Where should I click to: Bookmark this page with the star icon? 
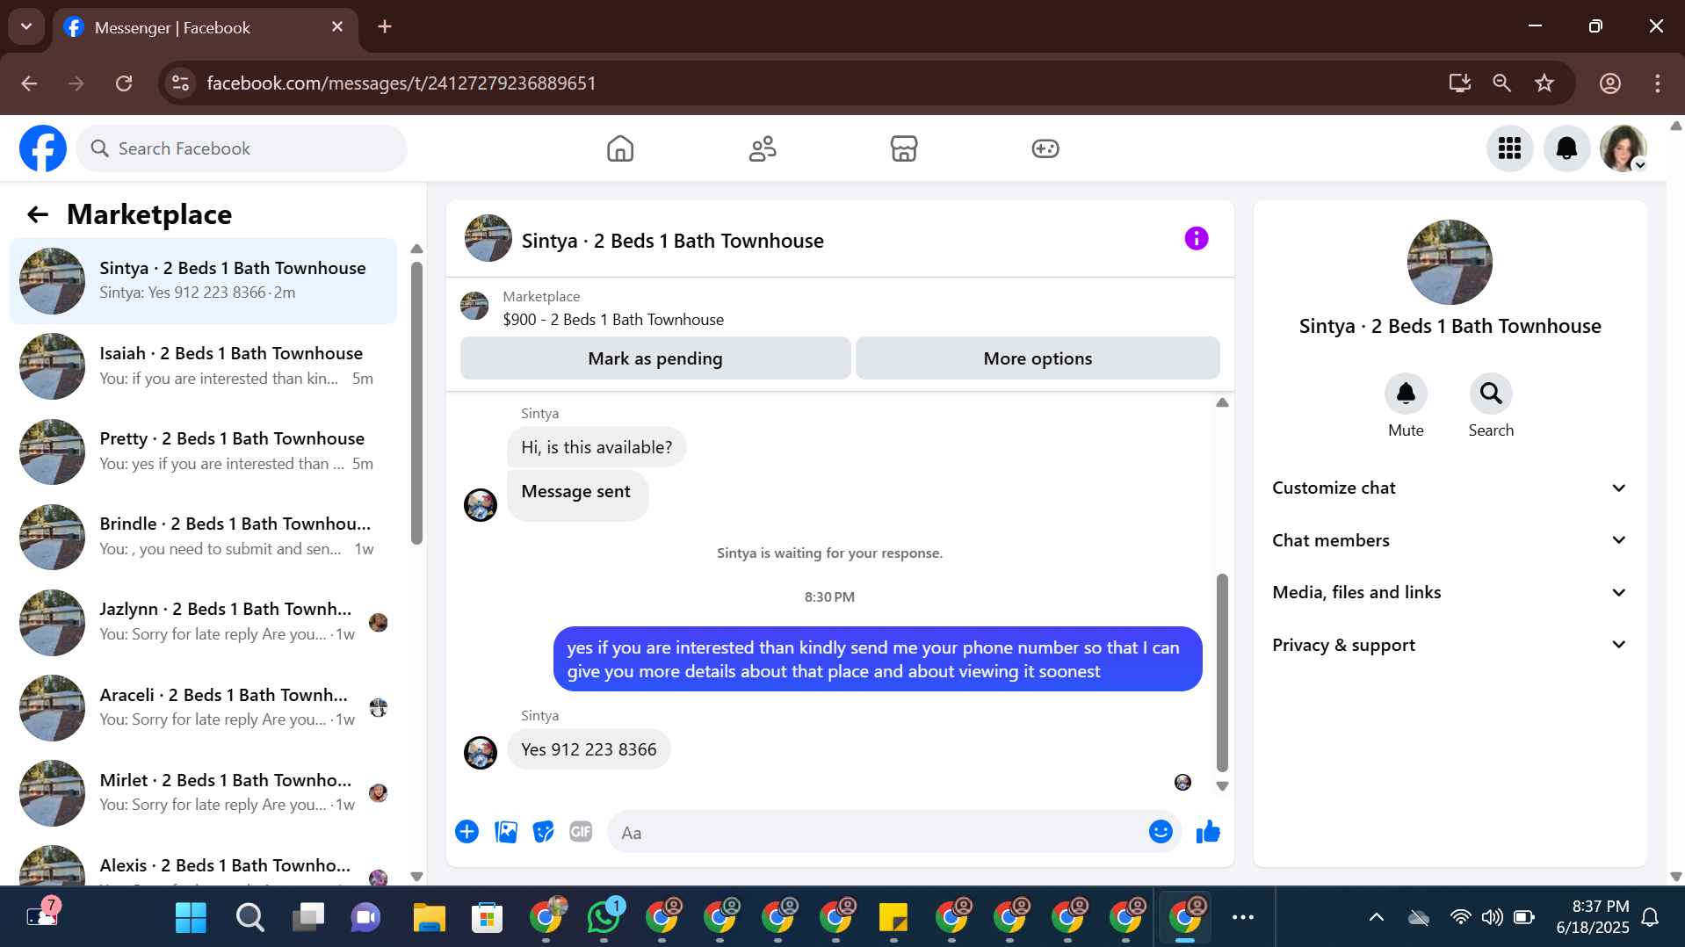1544,83
